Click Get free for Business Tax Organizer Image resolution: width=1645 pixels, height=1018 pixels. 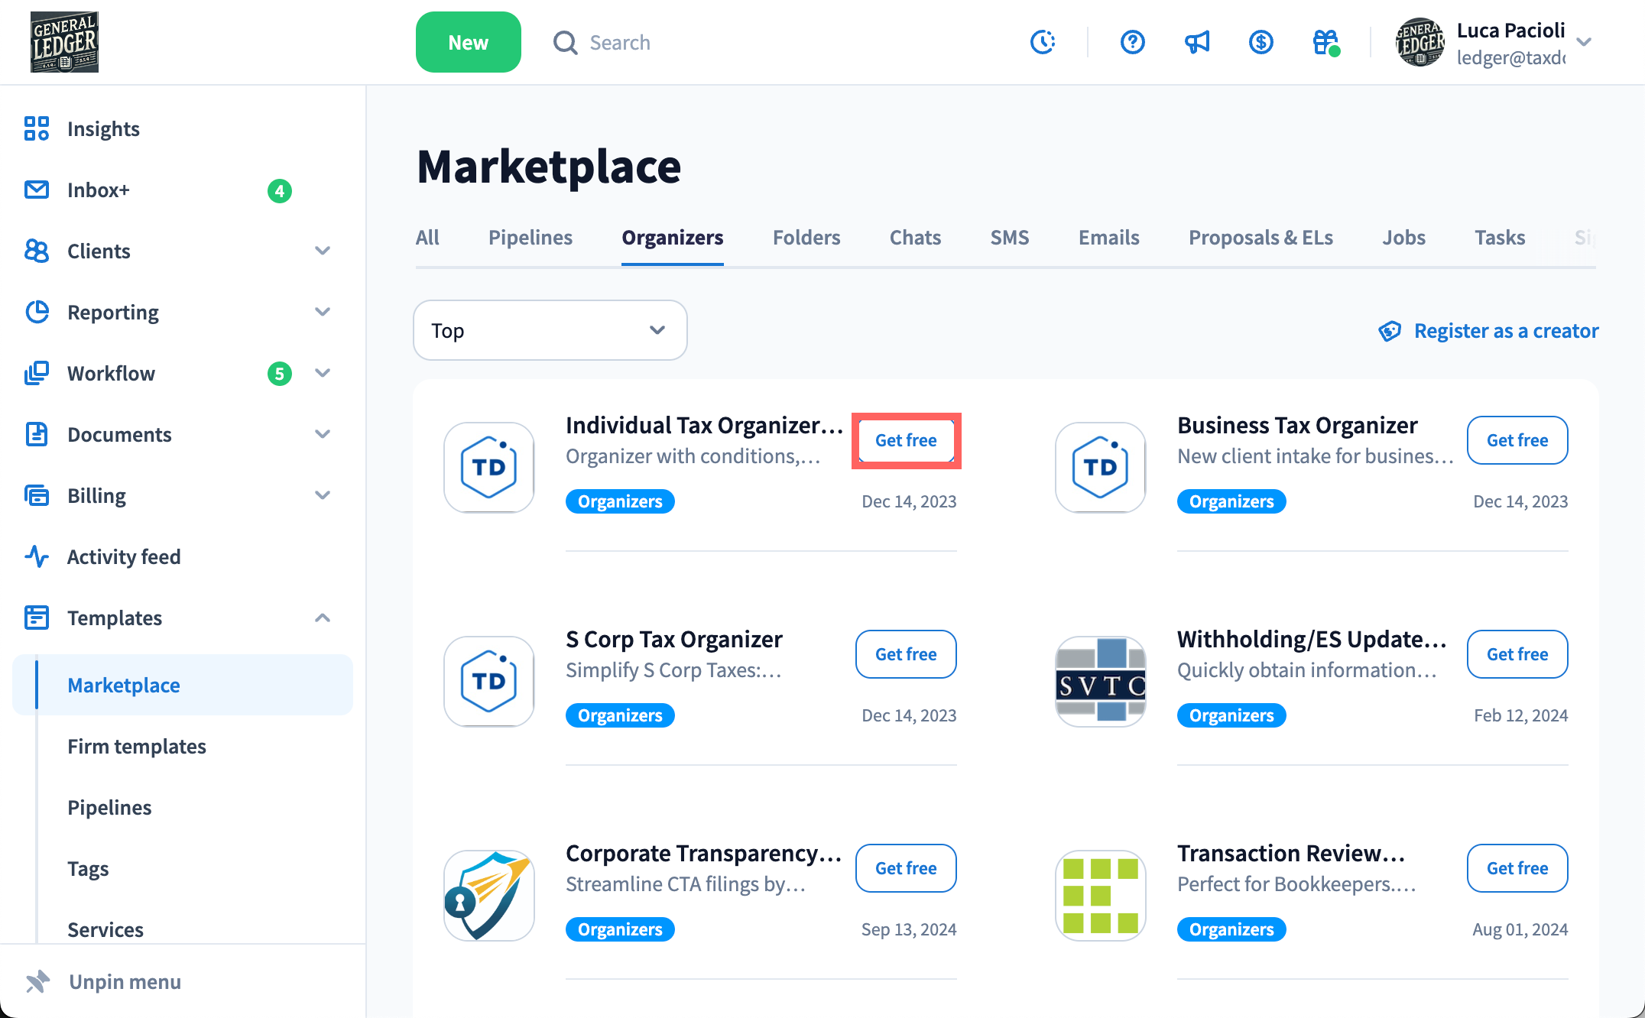pos(1517,440)
